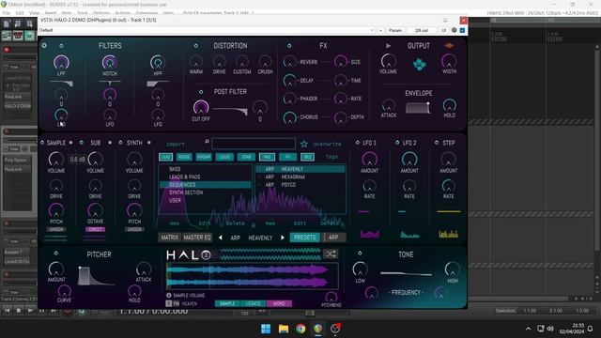This screenshot has width=601, height=338.
Task: Toggle the POST FILTER power button
Action: [x=201, y=92]
